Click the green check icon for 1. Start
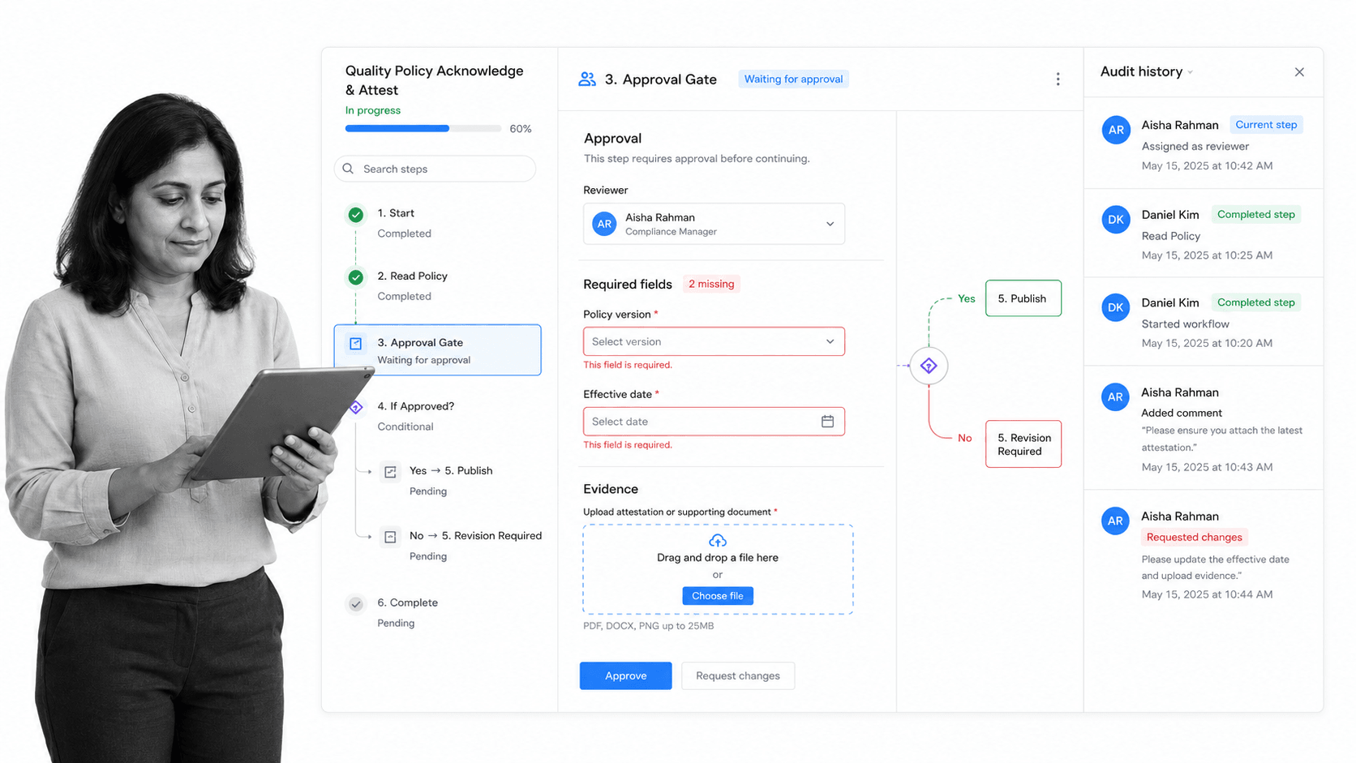This screenshot has width=1356, height=763. click(355, 215)
